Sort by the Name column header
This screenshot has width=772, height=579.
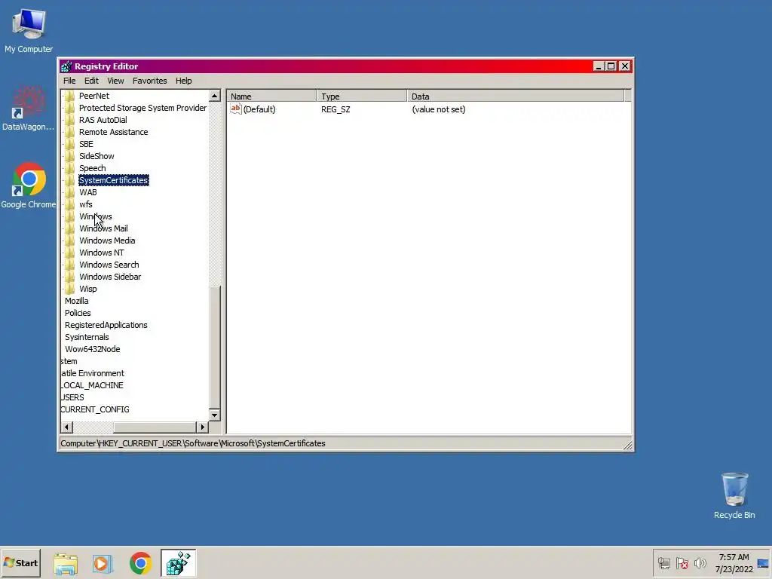click(x=271, y=96)
